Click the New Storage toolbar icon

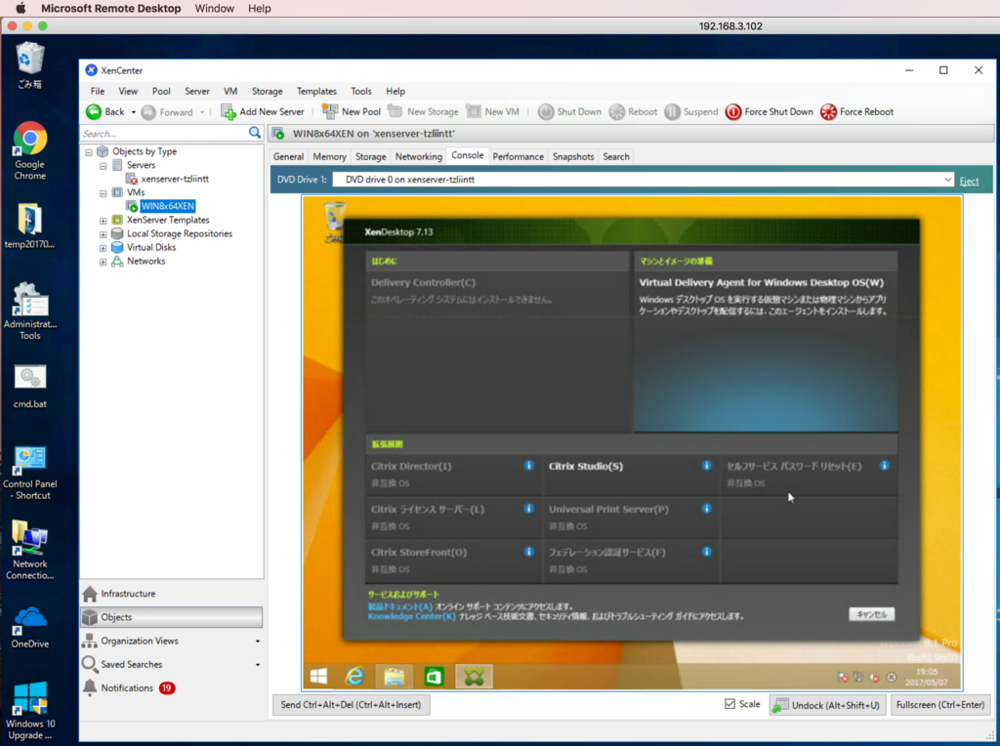pos(396,111)
